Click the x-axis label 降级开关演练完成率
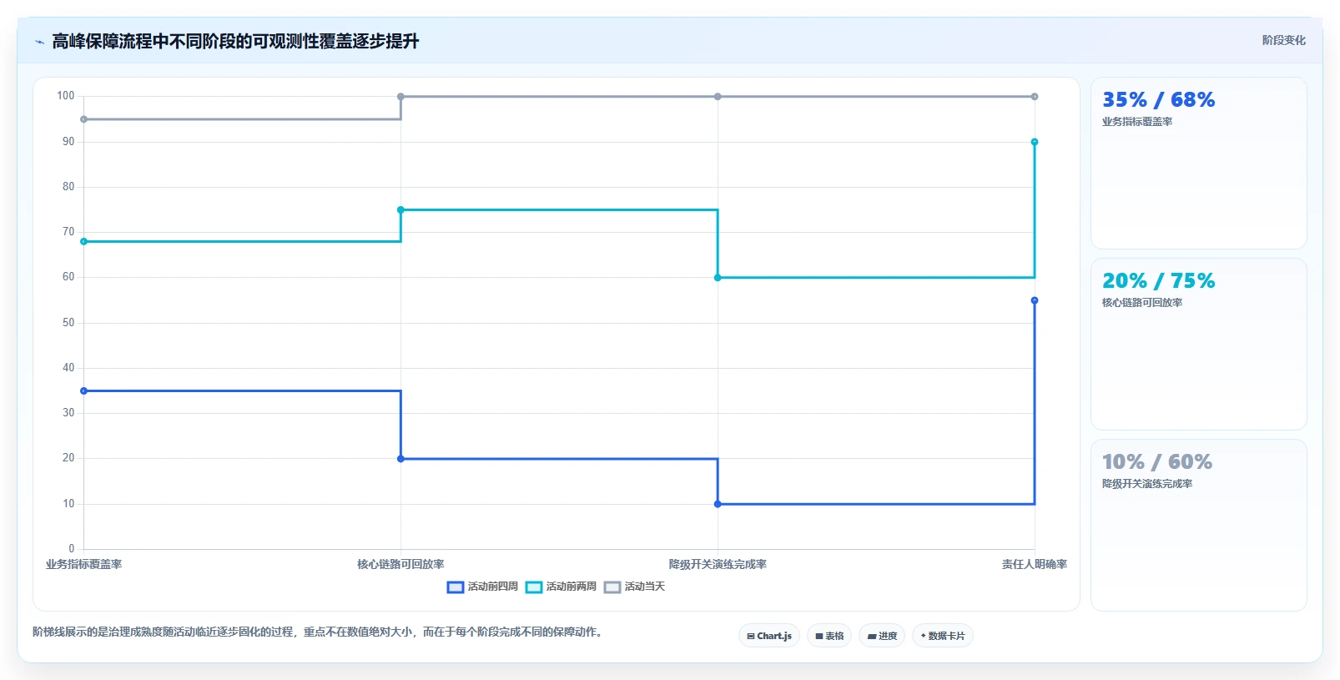Screen dimensions: 1340x680 (x=718, y=565)
